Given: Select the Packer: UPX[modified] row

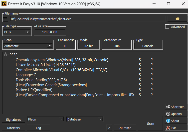Looking at the screenshot, I should coord(34,90).
